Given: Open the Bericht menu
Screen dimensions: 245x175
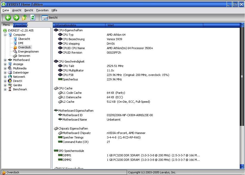Looking at the screenshot, I should pos(29,10).
